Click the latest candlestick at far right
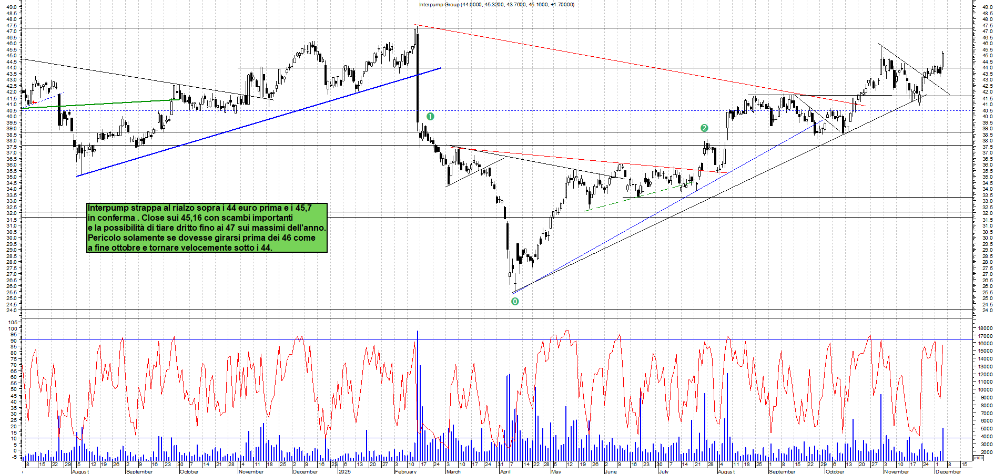Screen dimensions: 994x474 click(x=943, y=60)
